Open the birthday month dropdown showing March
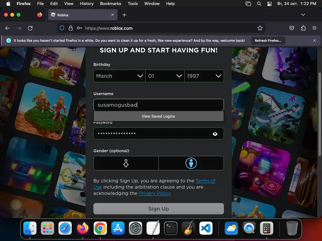Screen dimensions: 322x241 pos(119,76)
